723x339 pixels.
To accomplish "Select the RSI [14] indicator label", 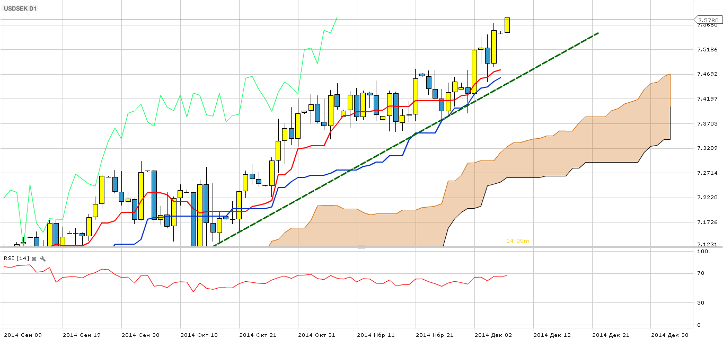I will coord(16,258).
